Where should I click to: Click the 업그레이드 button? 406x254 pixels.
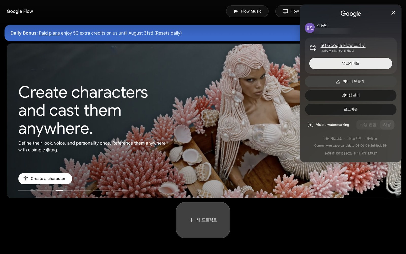pos(350,63)
